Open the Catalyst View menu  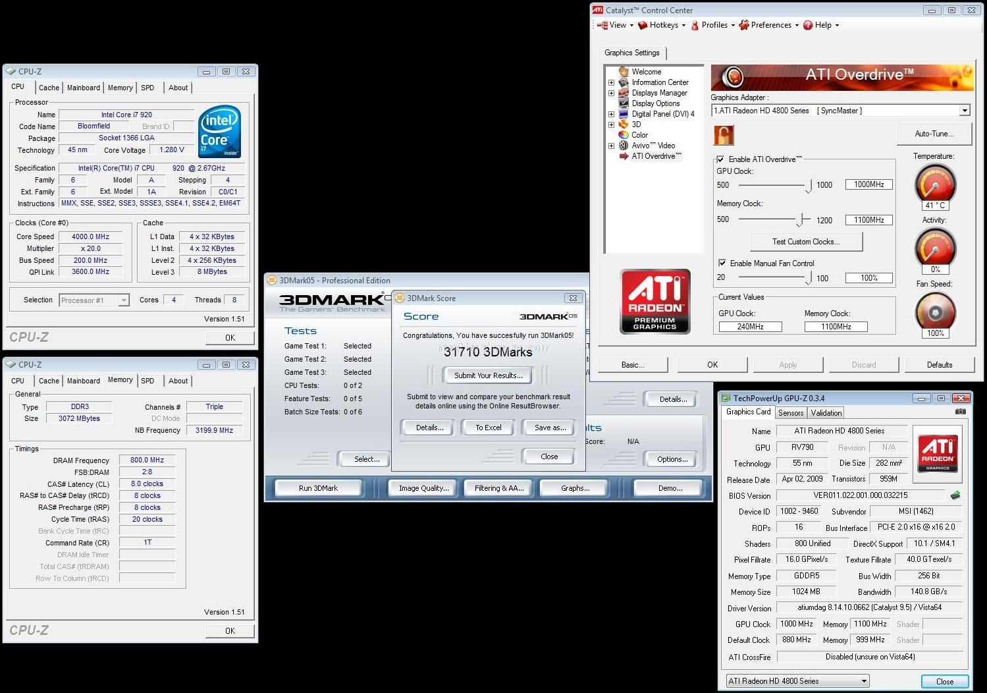(615, 25)
